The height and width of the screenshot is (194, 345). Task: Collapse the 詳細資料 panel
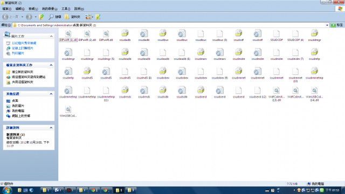click(x=51, y=128)
